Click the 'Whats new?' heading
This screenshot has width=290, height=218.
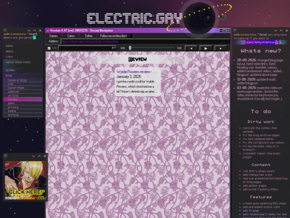(x=261, y=51)
